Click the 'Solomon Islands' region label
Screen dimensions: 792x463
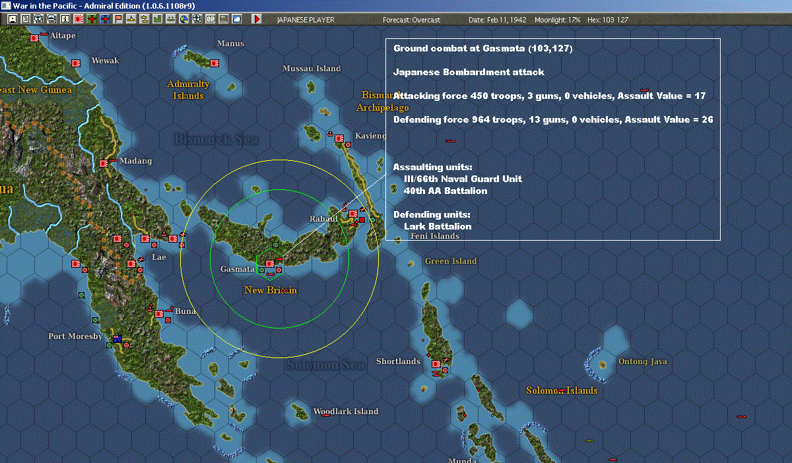tap(562, 390)
